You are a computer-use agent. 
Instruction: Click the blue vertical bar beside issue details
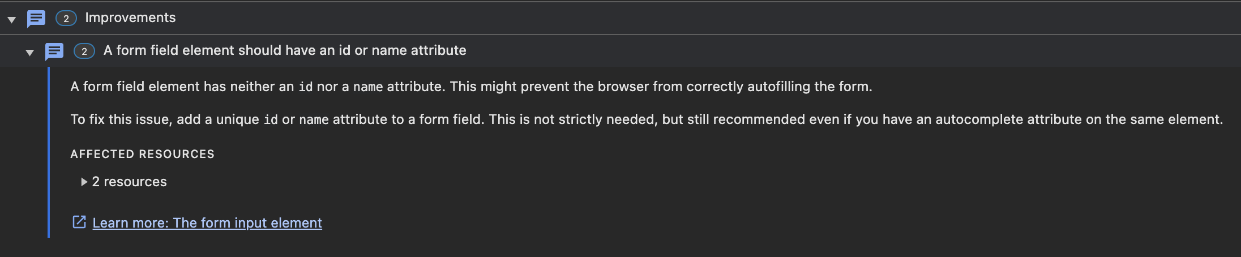click(49, 152)
